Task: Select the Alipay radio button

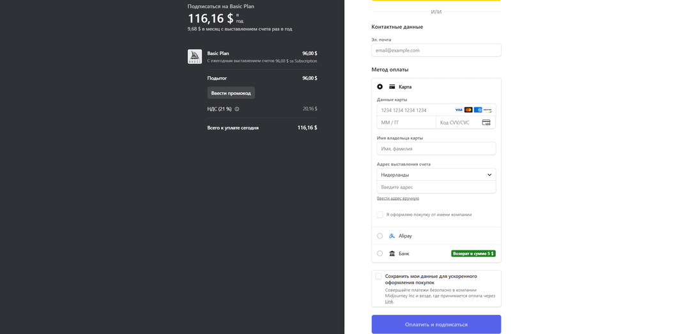Action: [x=379, y=236]
